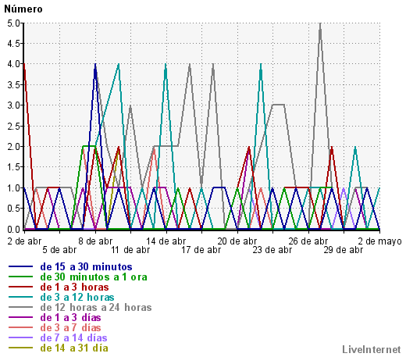
Task: Click the 'de 3 a 12 horas' legend label
Action: [x=77, y=298]
